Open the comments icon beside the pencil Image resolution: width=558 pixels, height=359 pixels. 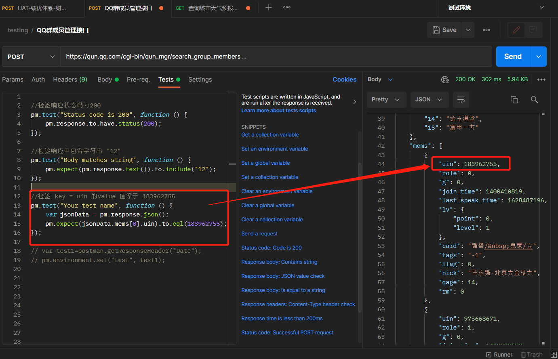(533, 30)
